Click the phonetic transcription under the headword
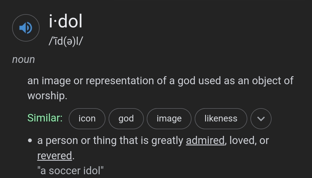 66,41
